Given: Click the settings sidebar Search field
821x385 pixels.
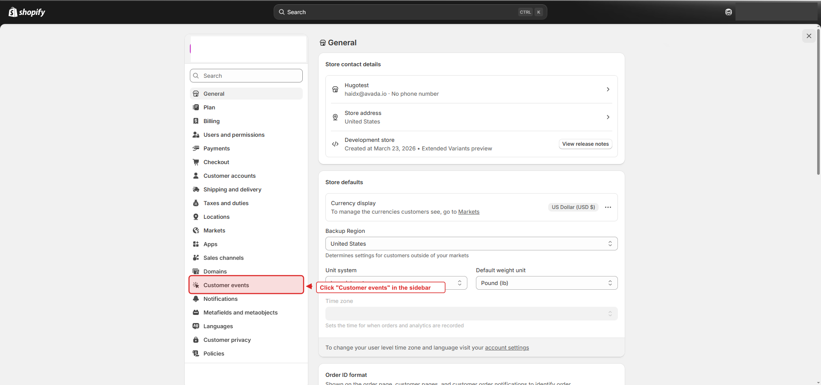Looking at the screenshot, I should point(246,76).
